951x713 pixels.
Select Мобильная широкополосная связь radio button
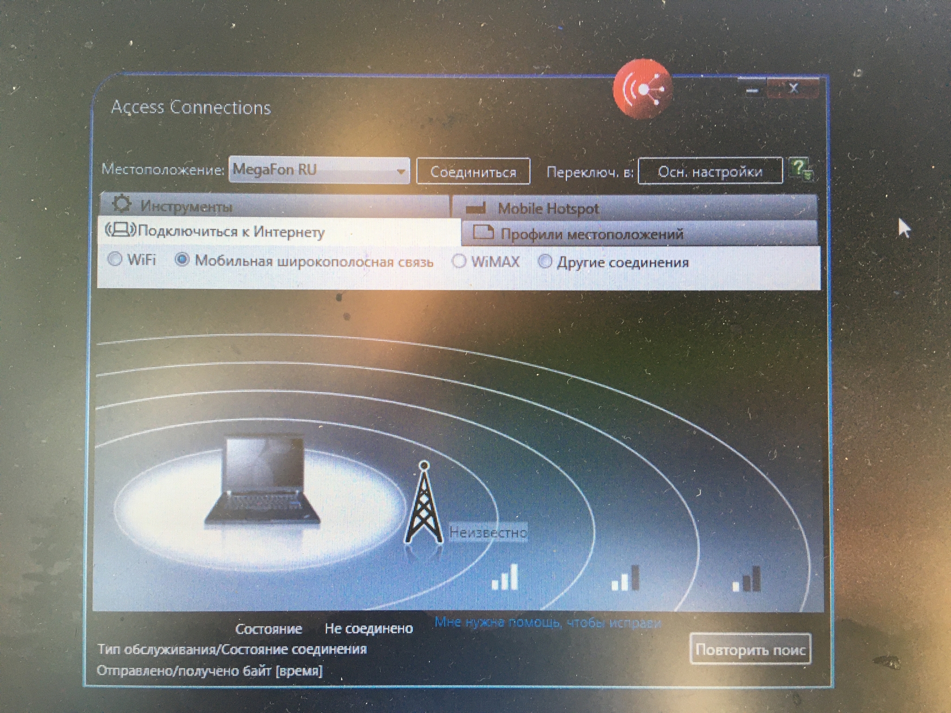click(x=182, y=259)
